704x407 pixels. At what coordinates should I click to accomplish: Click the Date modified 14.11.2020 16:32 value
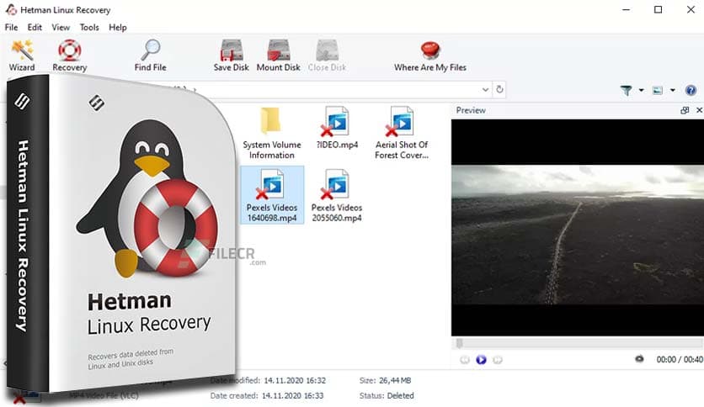pos(295,381)
